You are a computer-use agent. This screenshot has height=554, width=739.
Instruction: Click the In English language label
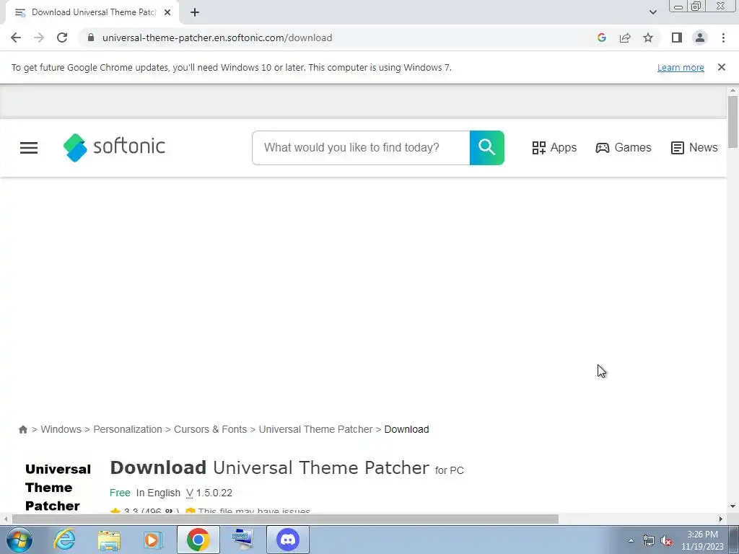[x=158, y=493]
